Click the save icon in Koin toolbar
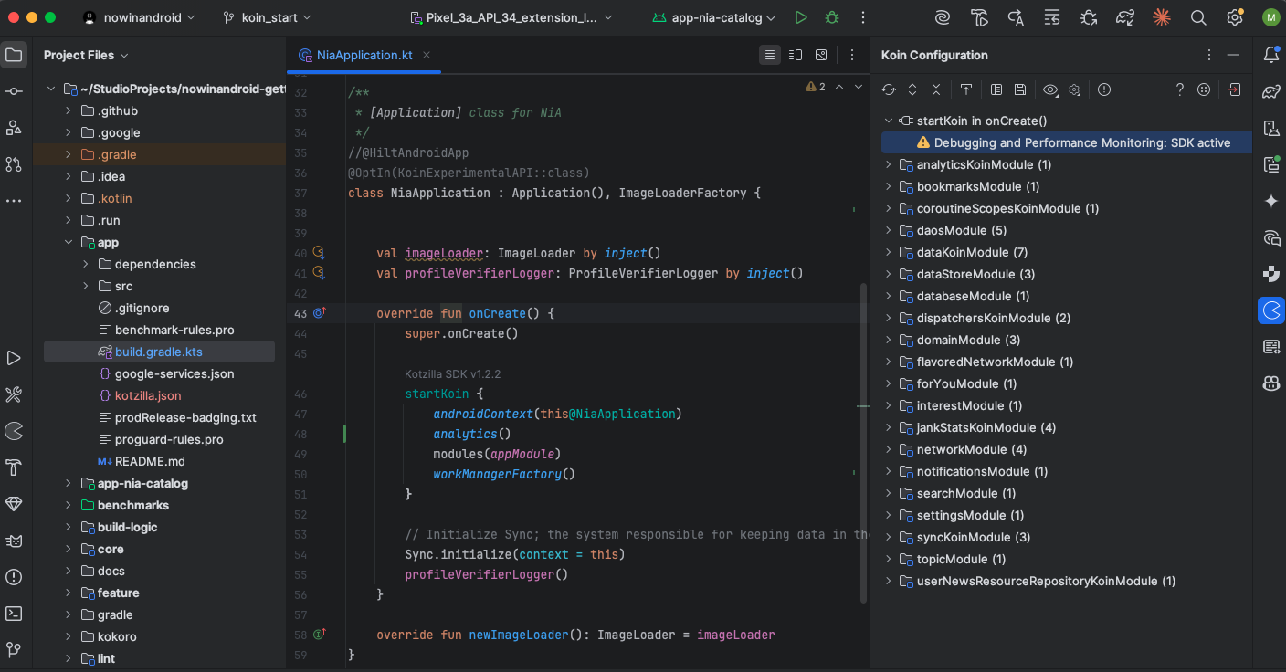 (x=1020, y=89)
